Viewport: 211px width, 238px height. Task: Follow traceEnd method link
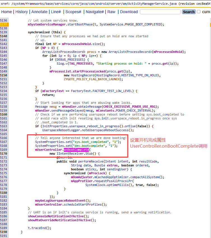point(39,228)
